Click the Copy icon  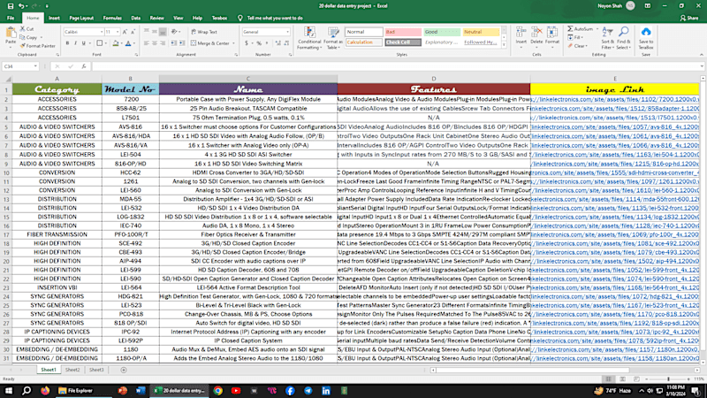[x=23, y=37]
